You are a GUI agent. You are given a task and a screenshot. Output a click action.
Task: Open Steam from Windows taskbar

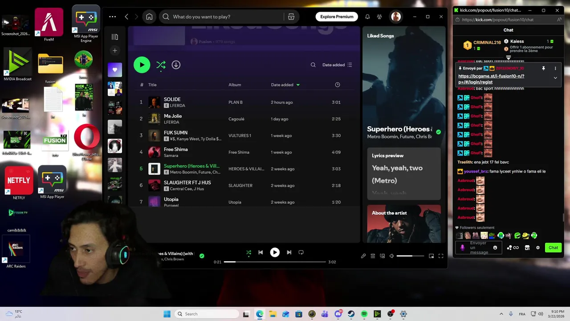click(x=351, y=314)
